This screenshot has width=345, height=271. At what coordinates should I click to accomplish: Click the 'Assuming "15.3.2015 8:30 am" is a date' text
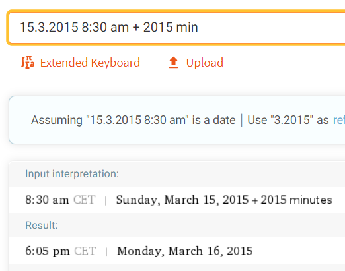point(134,120)
